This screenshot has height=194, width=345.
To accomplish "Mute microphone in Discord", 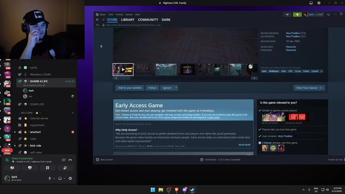I will pos(50,178).
